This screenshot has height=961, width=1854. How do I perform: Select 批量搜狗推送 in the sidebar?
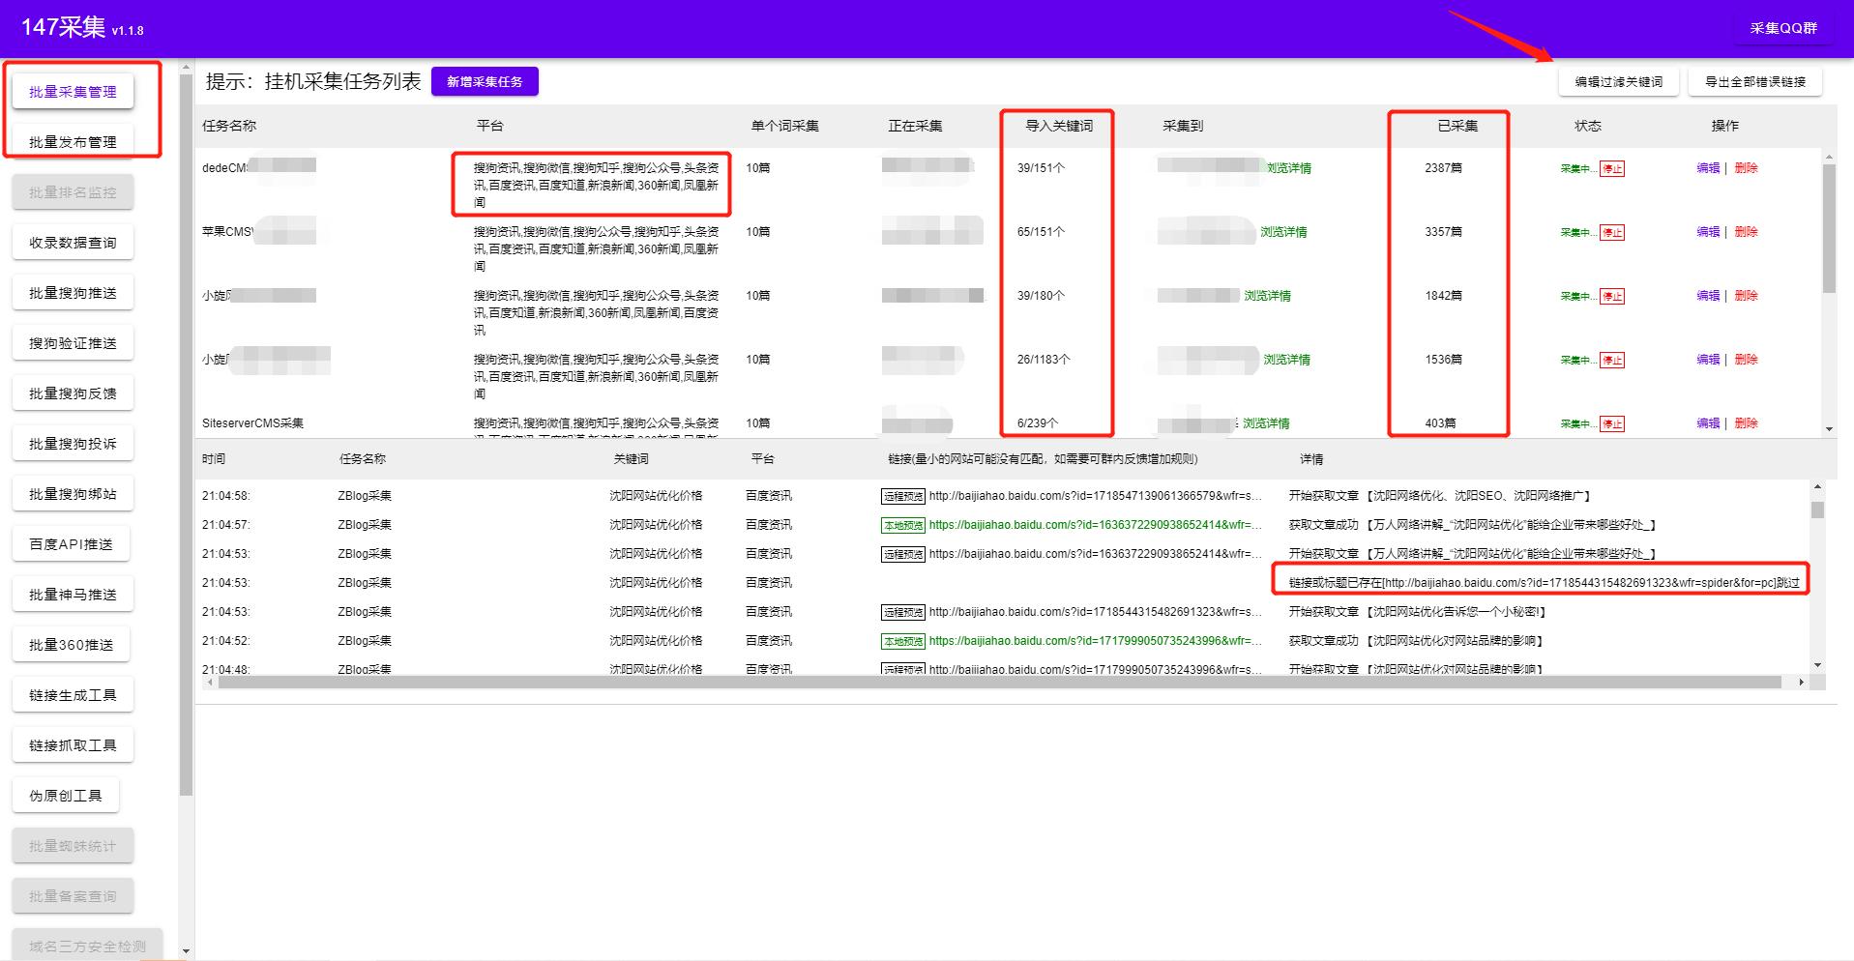(x=72, y=291)
